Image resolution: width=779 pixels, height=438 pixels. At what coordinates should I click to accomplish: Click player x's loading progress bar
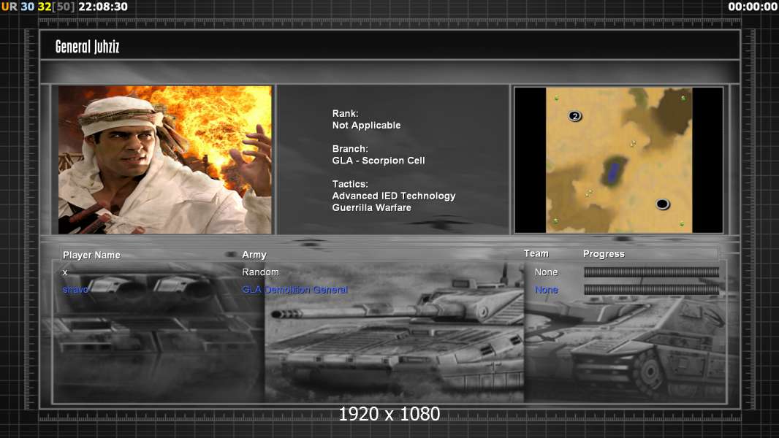click(651, 272)
